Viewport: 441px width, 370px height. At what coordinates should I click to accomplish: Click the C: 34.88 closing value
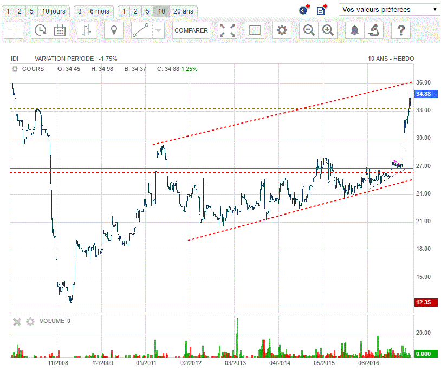pos(168,69)
